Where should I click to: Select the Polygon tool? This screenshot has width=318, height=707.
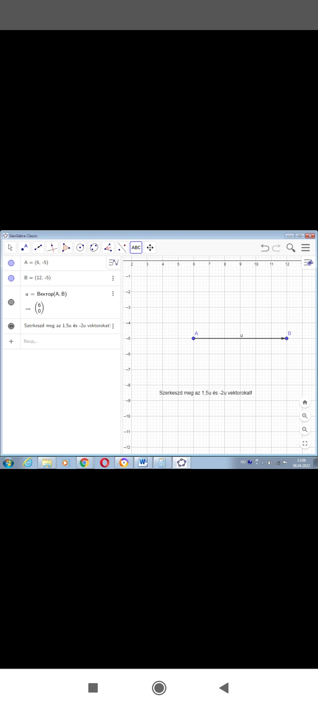66,248
